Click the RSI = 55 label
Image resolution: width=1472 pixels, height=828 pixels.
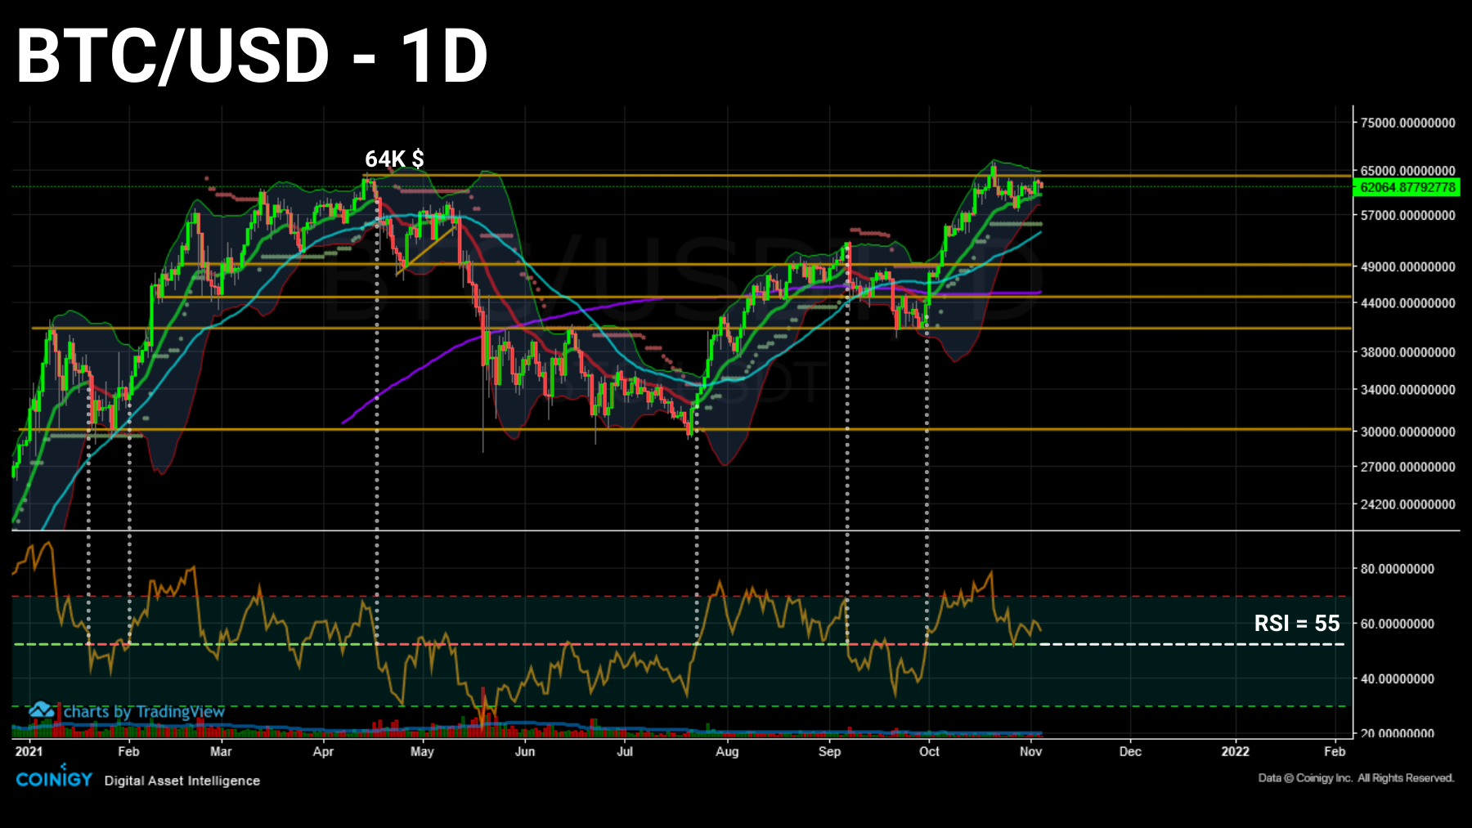click(1297, 624)
